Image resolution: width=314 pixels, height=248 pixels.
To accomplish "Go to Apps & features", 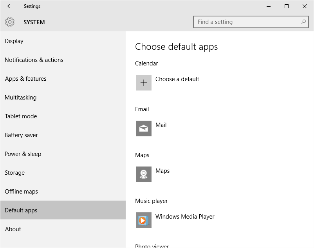I will click(26, 79).
